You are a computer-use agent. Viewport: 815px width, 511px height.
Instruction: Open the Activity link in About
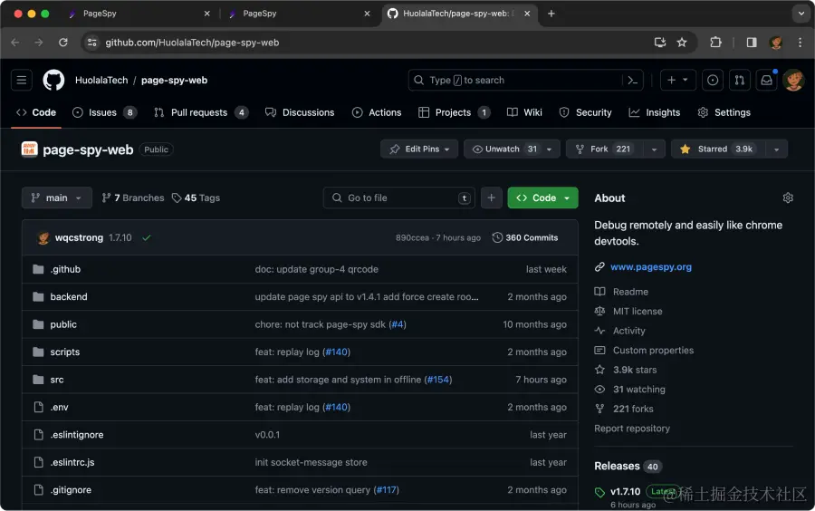tap(629, 331)
